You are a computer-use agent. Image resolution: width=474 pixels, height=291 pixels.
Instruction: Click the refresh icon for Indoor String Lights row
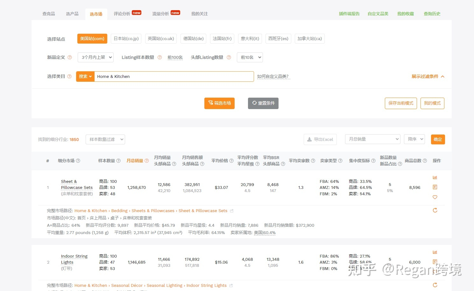coord(435,285)
